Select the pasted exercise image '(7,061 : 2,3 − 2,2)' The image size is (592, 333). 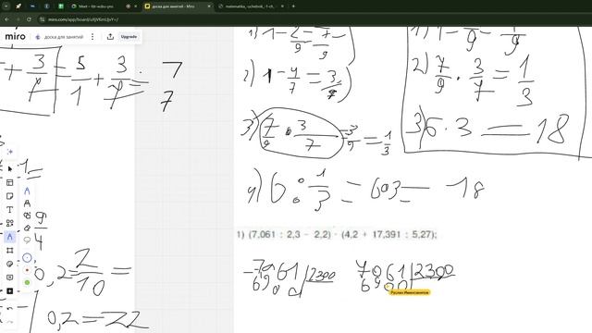[337, 234]
